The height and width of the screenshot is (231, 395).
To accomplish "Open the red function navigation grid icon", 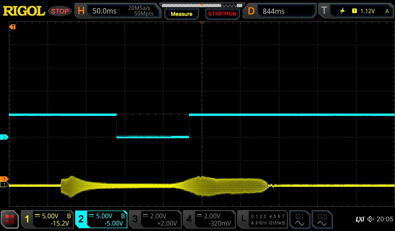I will [10, 219].
